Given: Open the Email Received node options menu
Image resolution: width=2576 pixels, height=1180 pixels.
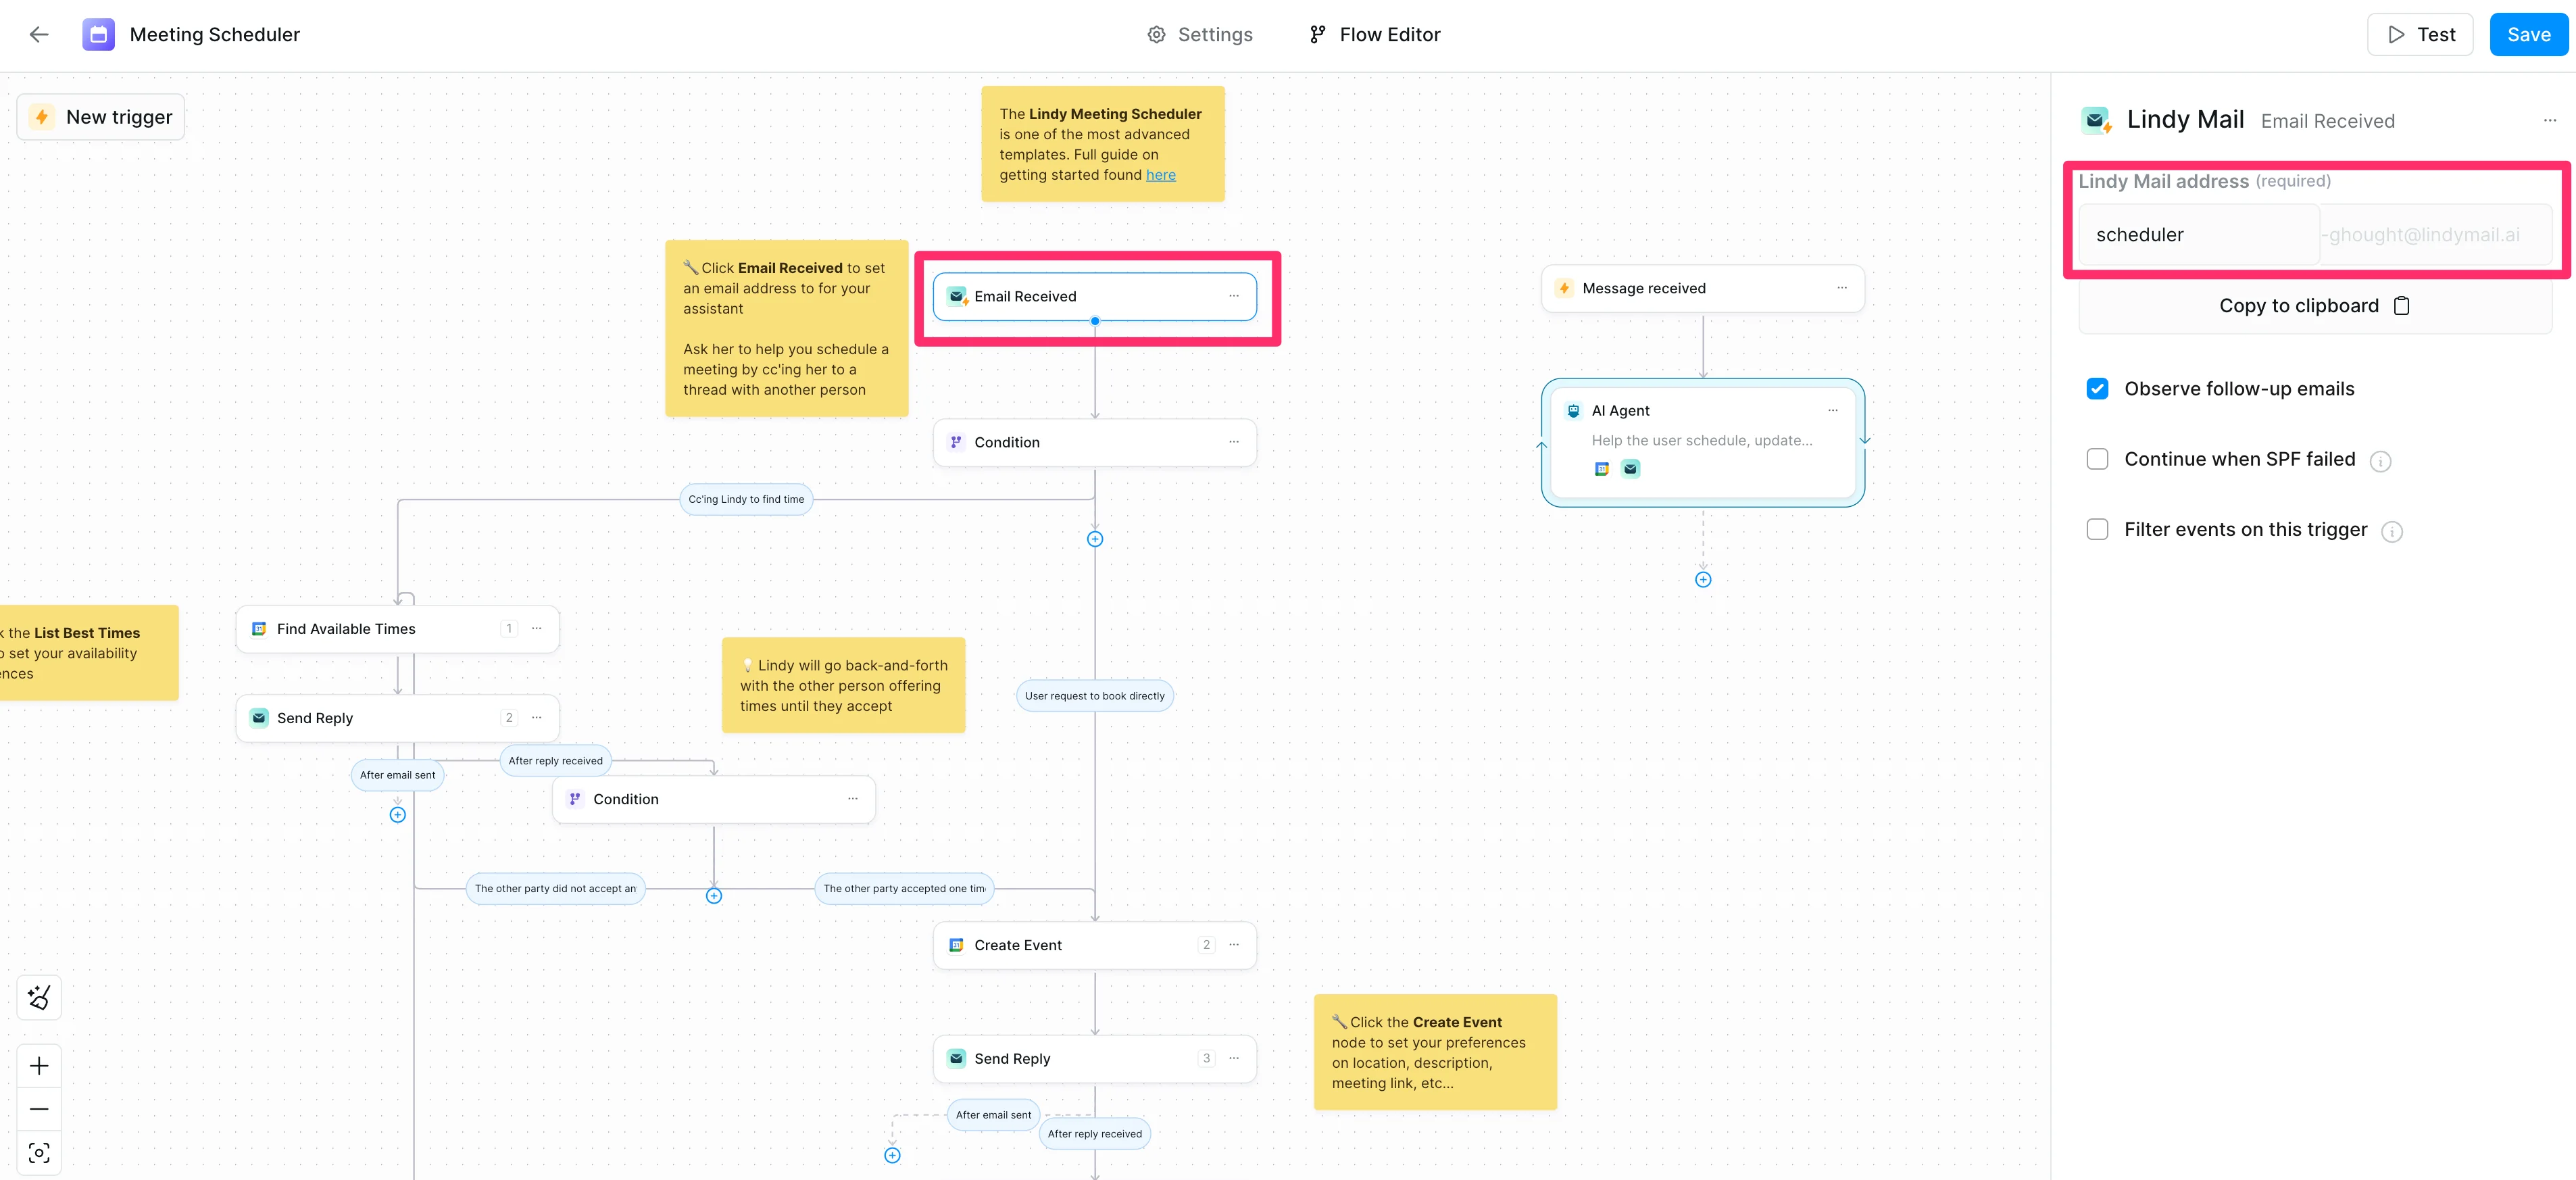Looking at the screenshot, I should 1233,296.
